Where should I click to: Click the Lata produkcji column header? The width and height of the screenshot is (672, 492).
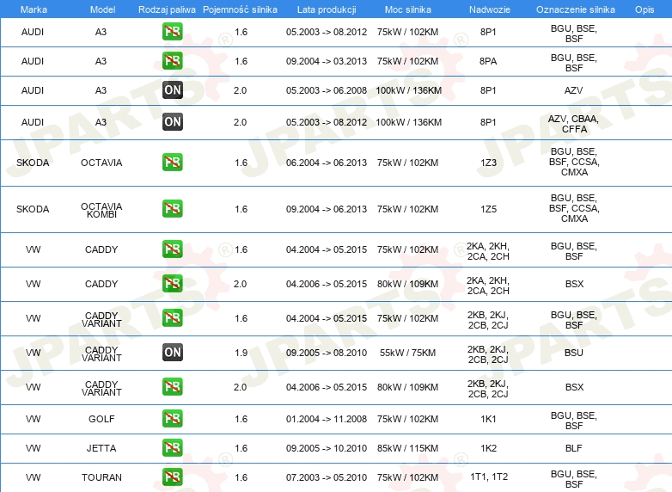(327, 9)
